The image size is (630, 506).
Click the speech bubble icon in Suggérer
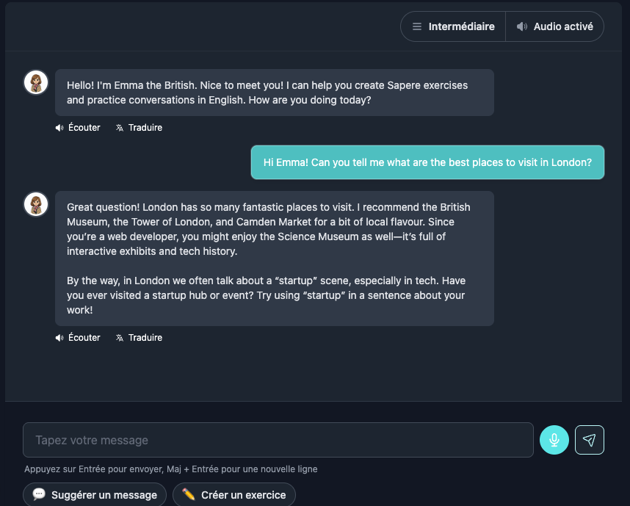click(39, 494)
